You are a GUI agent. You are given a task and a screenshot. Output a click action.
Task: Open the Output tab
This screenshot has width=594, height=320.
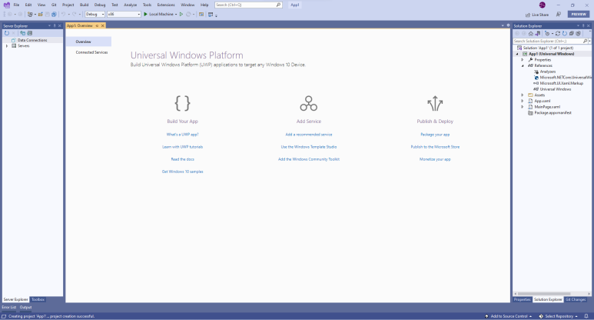tap(26, 308)
